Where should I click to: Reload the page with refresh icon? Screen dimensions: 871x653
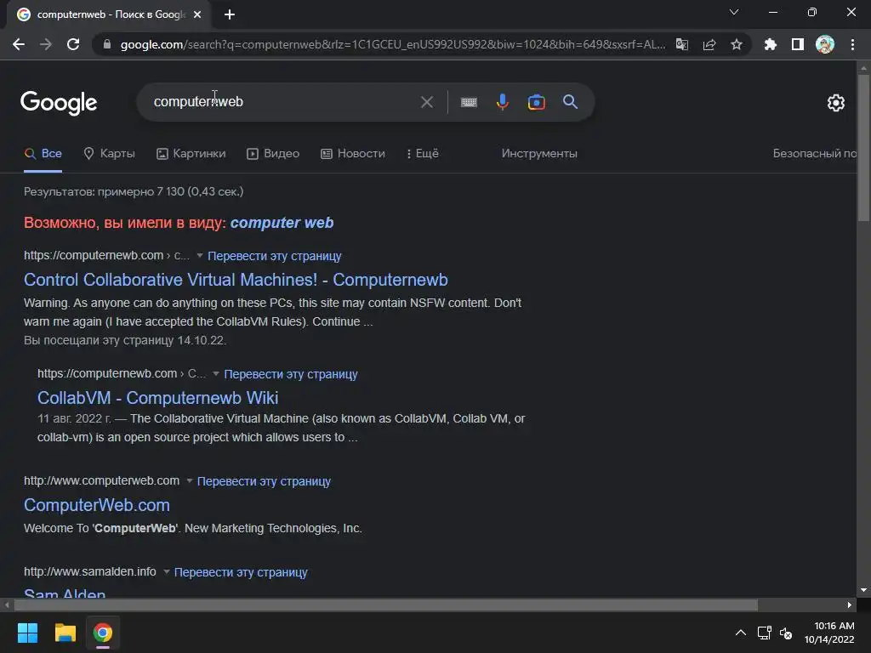pos(73,44)
